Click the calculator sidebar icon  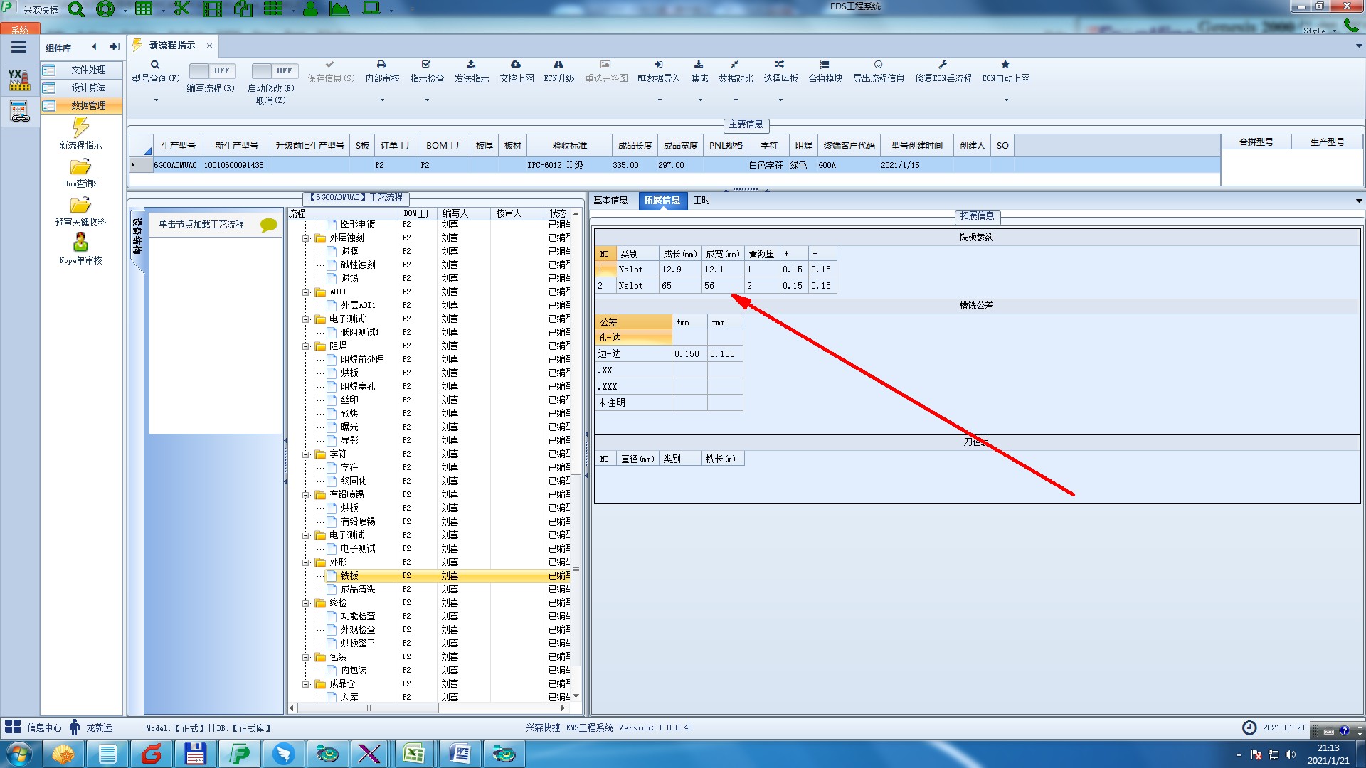tap(19, 112)
